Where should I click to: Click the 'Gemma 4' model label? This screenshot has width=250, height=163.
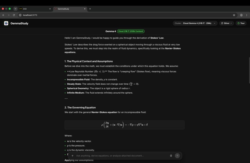[110, 31]
